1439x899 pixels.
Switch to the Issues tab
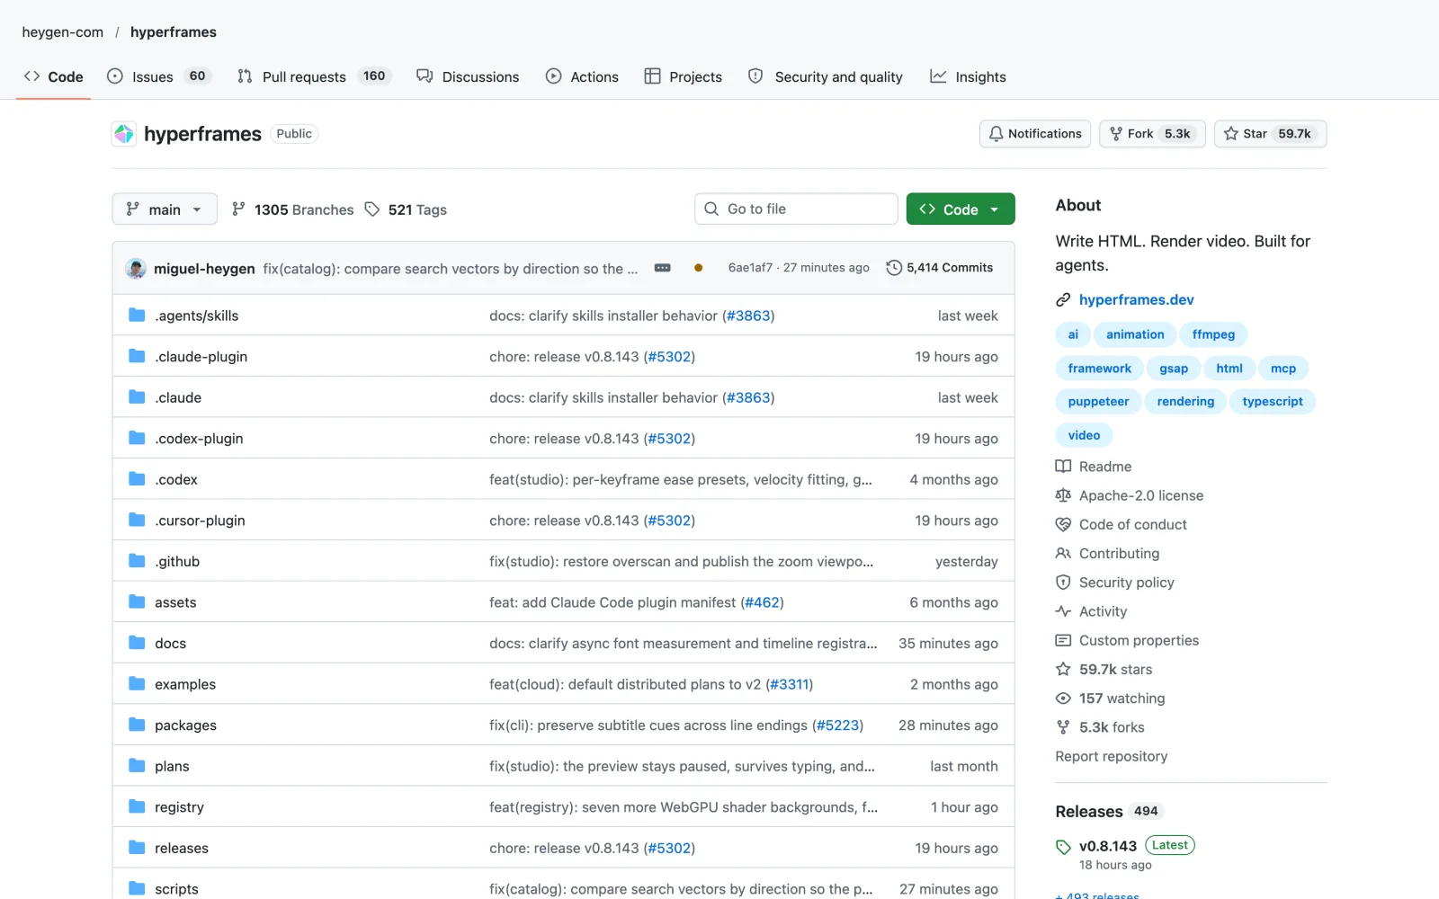point(159,76)
